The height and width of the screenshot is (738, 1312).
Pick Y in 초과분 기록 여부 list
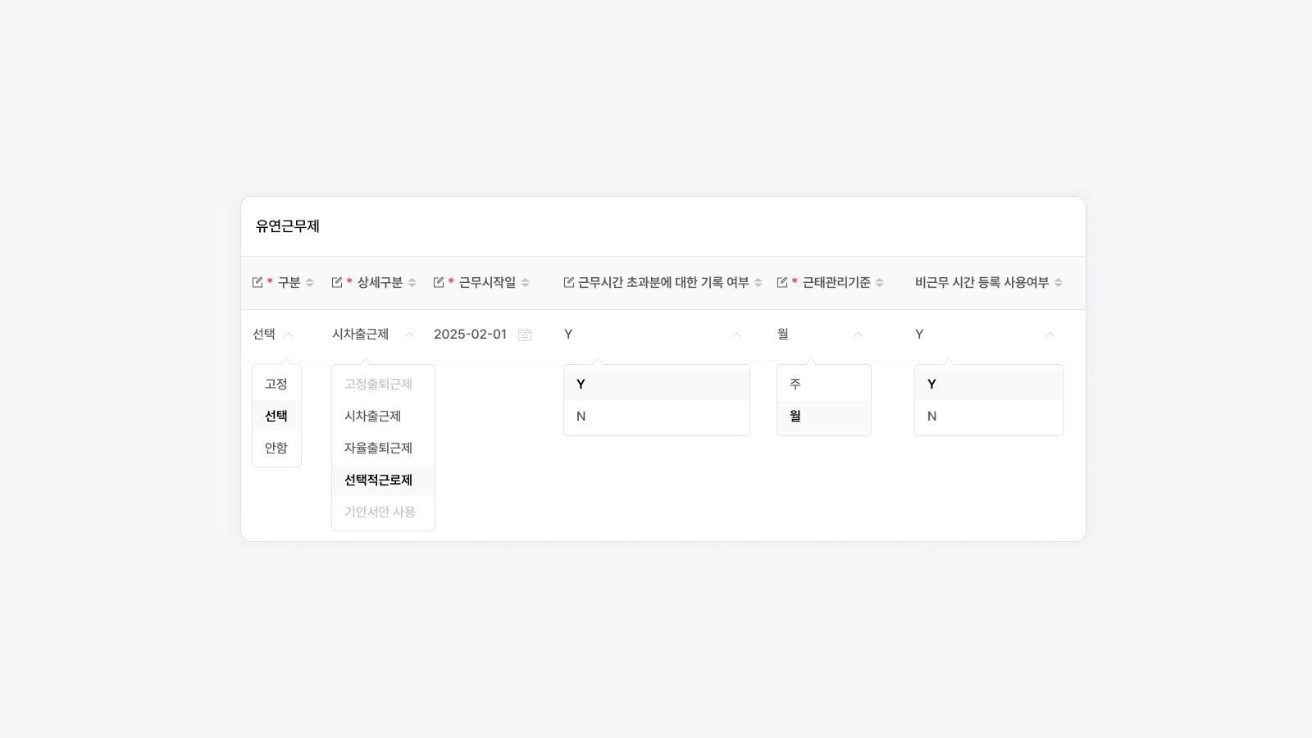pyautogui.click(x=657, y=384)
